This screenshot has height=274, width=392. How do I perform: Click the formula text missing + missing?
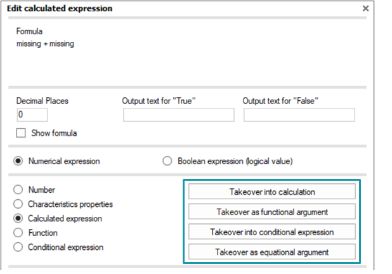pyautogui.click(x=45, y=44)
